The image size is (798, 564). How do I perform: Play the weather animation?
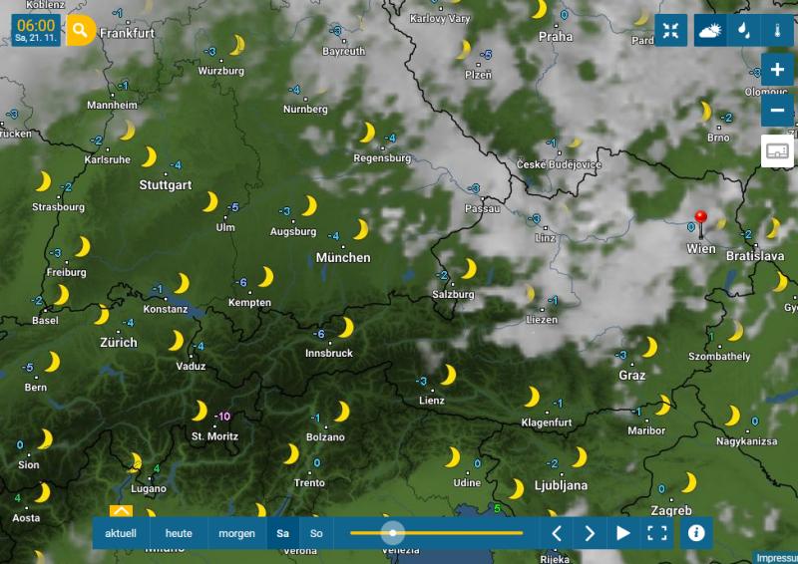[622, 533]
